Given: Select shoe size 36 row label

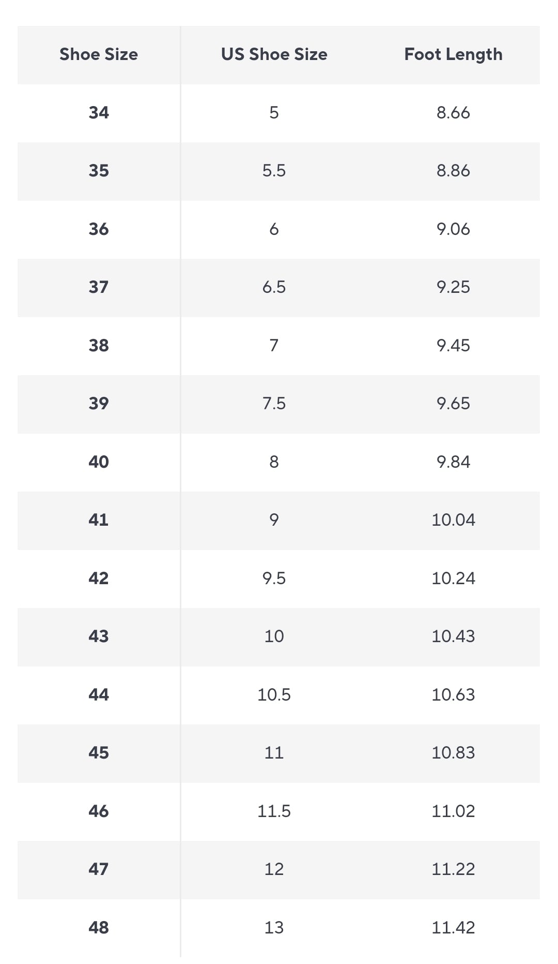Looking at the screenshot, I should pos(99,229).
